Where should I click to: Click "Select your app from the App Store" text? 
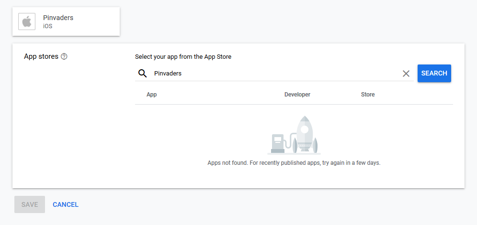tap(183, 57)
